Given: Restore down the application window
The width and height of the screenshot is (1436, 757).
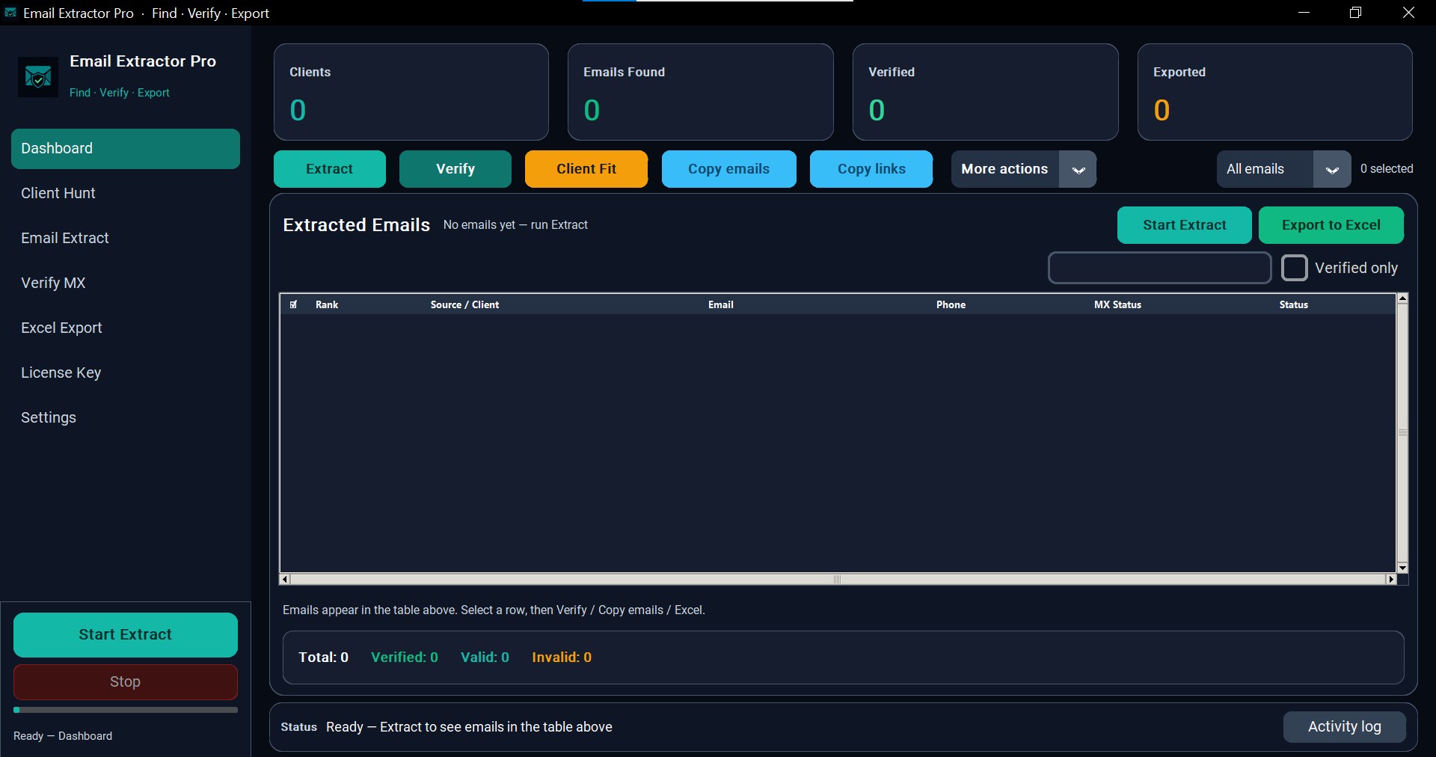Looking at the screenshot, I should [1355, 13].
